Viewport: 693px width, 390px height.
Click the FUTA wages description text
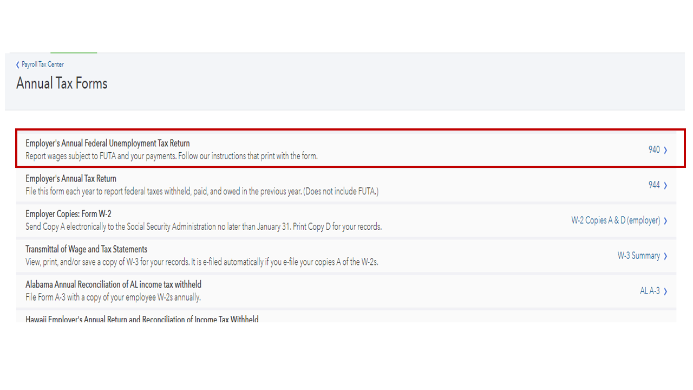point(171,156)
